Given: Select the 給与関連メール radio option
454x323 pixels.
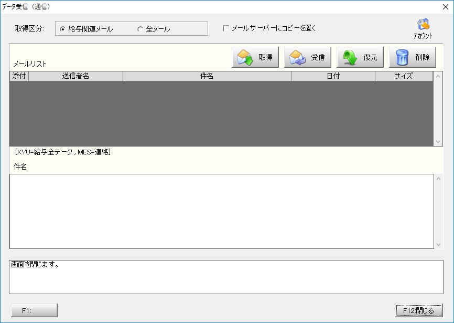Looking at the screenshot, I should pos(86,29).
